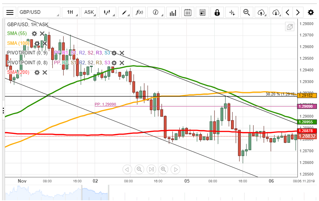
Task: Open the calendar icon
Action: [x=188, y=12]
